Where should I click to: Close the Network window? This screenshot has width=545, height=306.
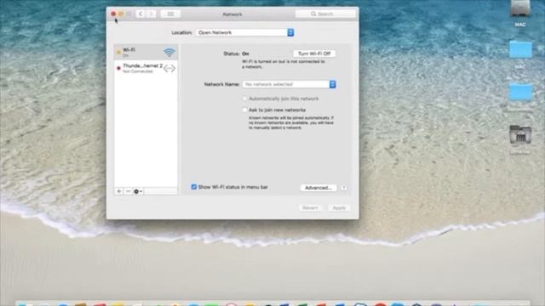(x=113, y=14)
